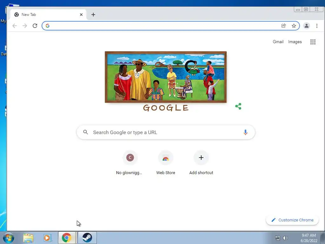Open the network tray icon
The width and height of the screenshot is (325, 244).
(x=277, y=238)
